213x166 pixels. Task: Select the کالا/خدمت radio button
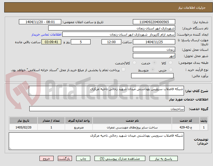(x=134, y=63)
